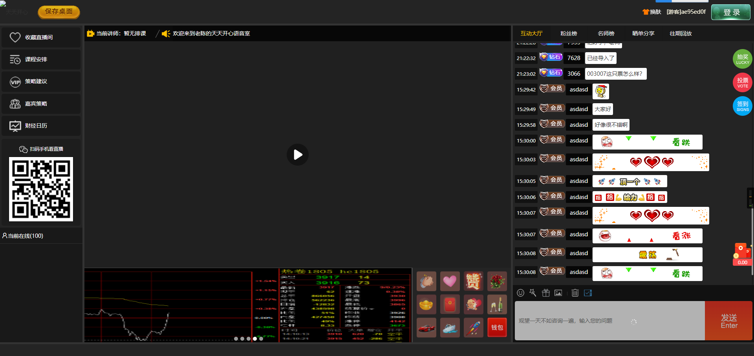Click 扫码手机看直播 label
This screenshot has height=356, width=754.
41,149
